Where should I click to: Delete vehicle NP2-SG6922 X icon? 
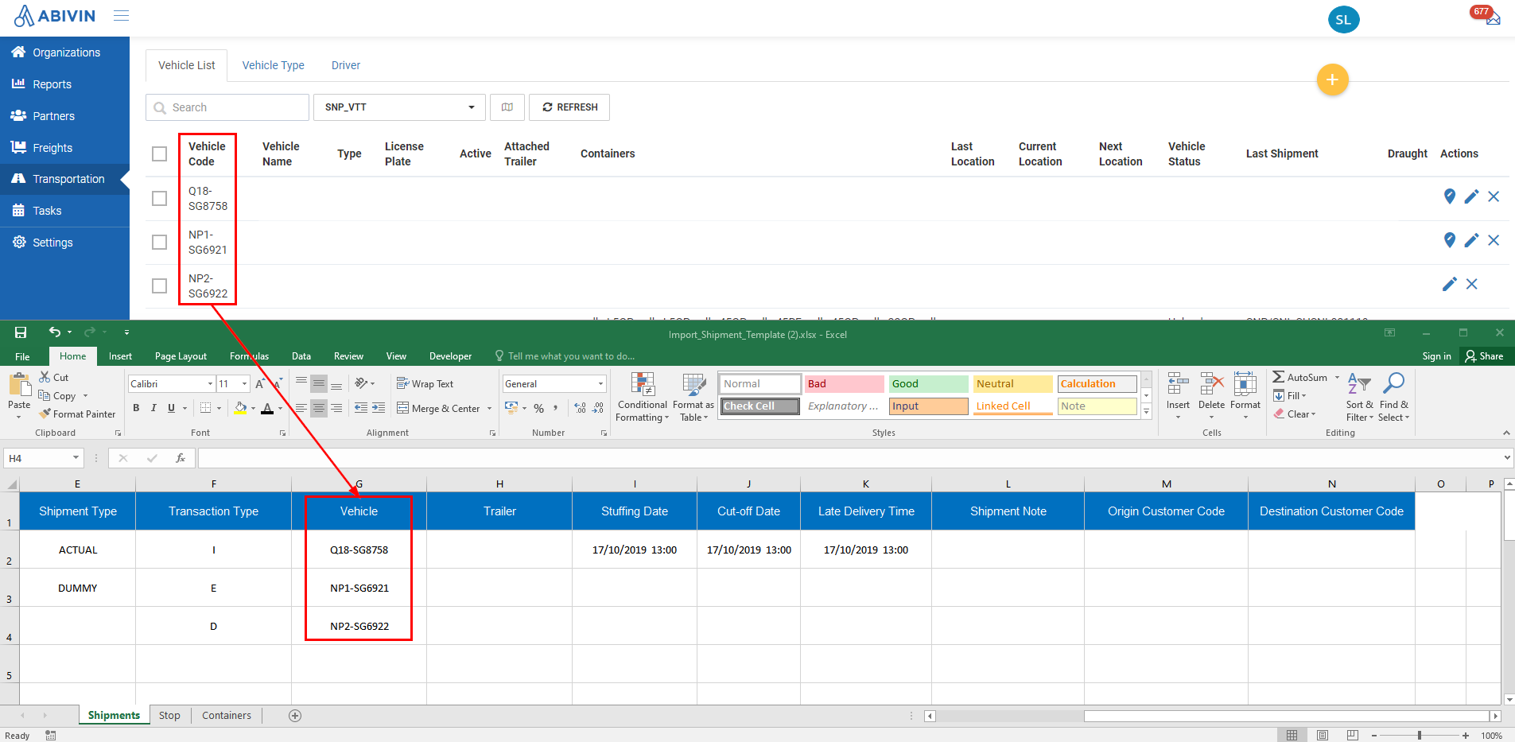point(1472,284)
